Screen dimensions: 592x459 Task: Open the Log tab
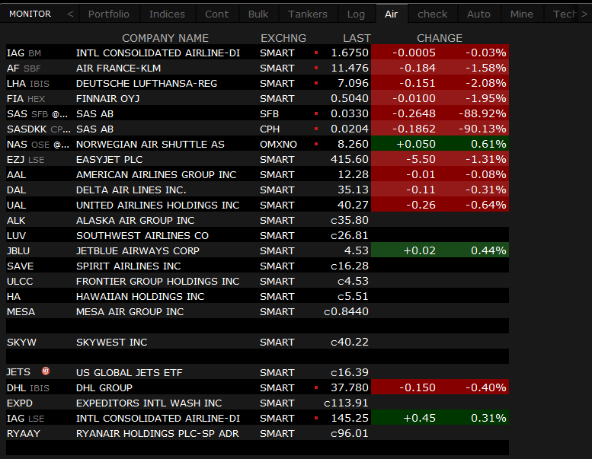(356, 14)
